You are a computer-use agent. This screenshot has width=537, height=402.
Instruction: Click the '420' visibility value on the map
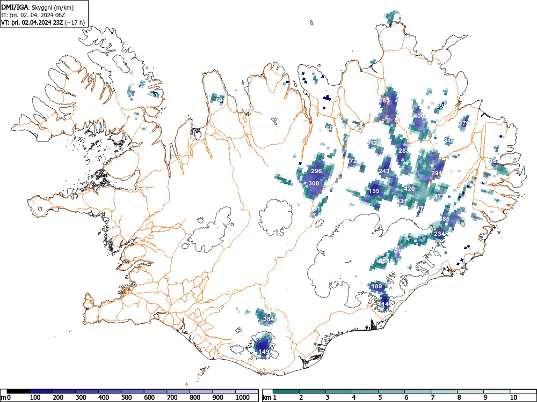click(409, 189)
